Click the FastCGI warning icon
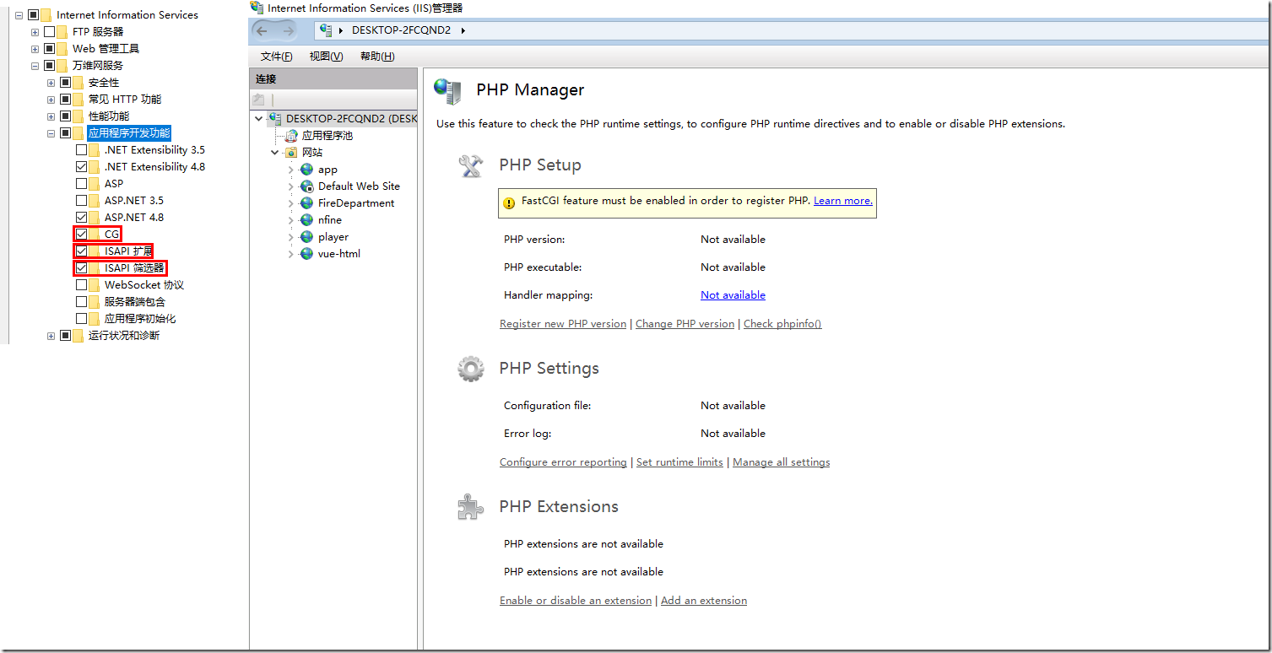This screenshot has height=653, width=1272. 511,202
